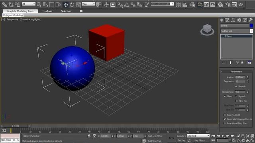Toggle the Selection Lock padlock icon
Screen dimensions: 255x143
pyautogui.click(x=89, y=136)
